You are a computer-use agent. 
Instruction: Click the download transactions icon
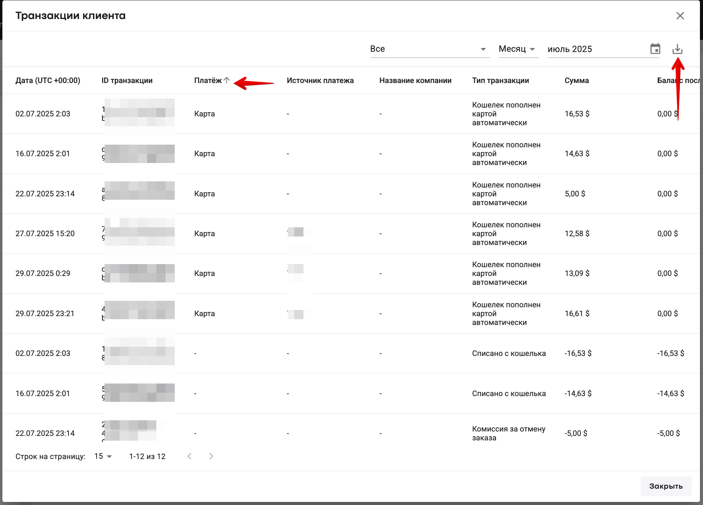pos(677,49)
